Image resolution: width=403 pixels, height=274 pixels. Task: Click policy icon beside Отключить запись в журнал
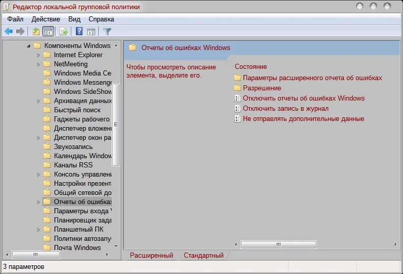237,109
